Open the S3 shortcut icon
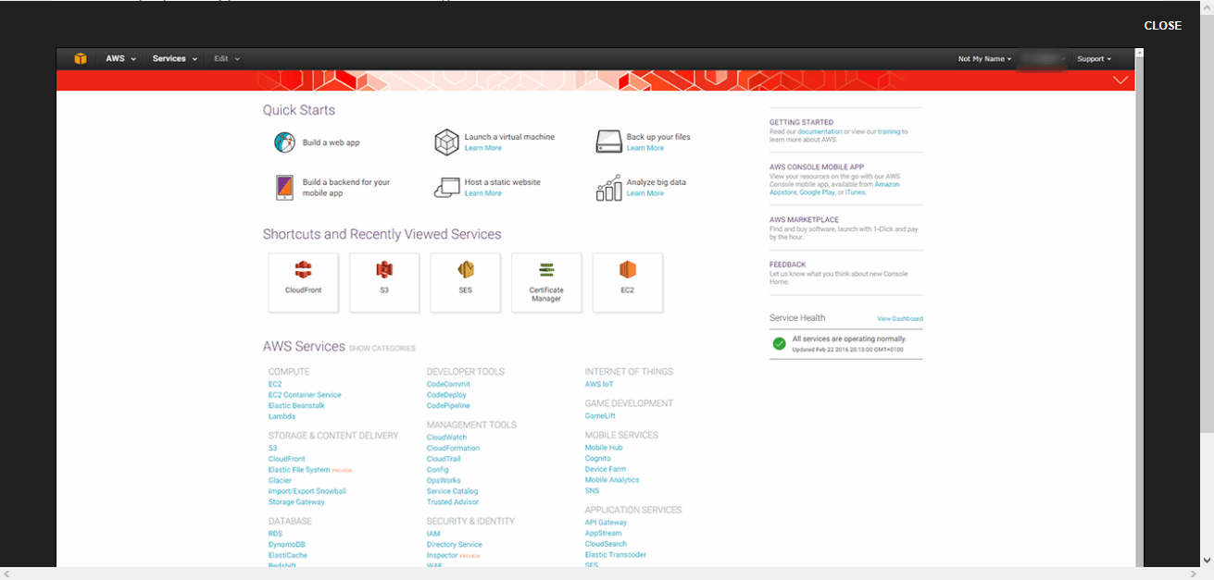Viewport: 1214px width, 580px height. [x=384, y=269]
